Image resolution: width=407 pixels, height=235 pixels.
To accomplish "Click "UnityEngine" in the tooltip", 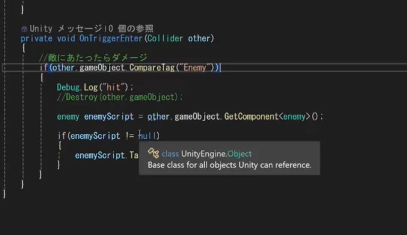I will coord(203,154).
